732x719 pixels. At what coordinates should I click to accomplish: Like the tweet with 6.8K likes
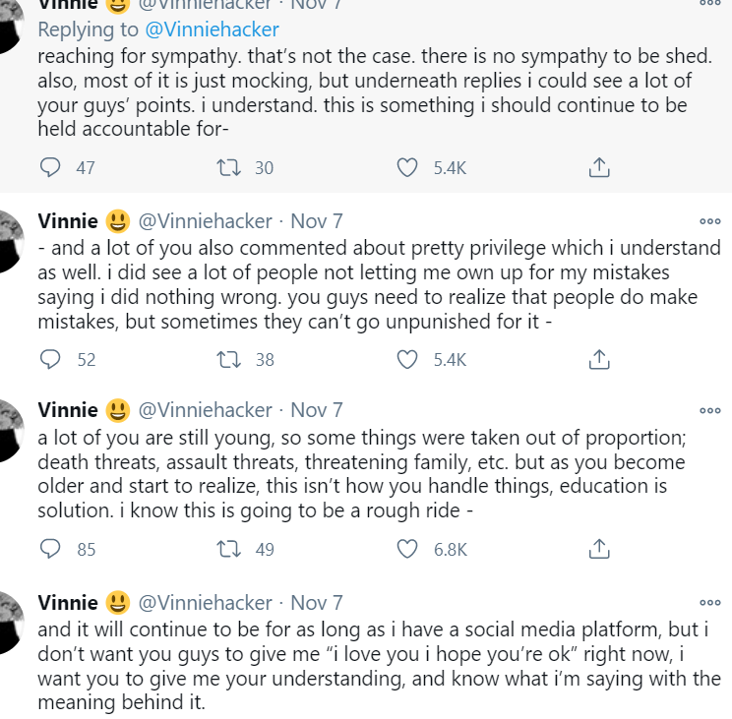(x=407, y=549)
